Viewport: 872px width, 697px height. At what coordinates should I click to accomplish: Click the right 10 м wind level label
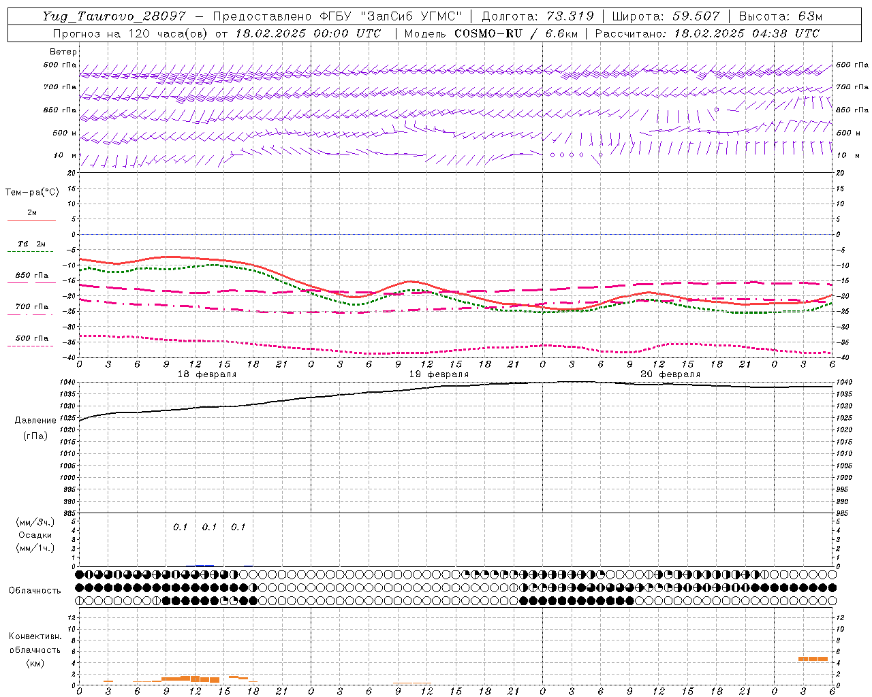[x=847, y=156]
